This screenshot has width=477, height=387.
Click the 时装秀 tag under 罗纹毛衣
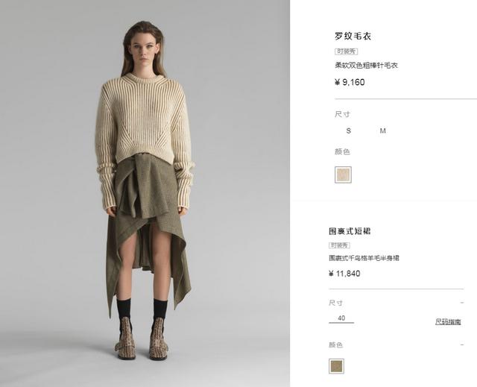point(346,51)
